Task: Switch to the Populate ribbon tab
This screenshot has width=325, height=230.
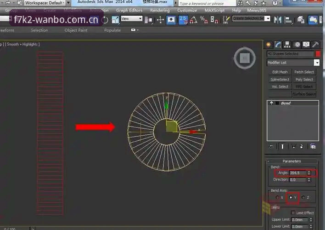Action: pos(112,30)
